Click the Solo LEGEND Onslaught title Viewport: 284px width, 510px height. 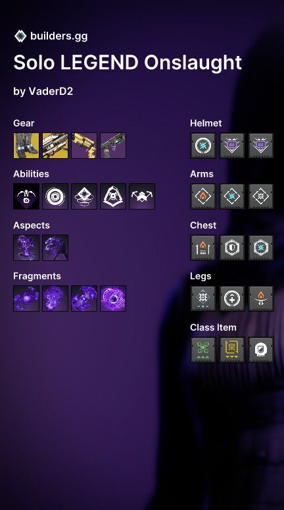point(128,62)
